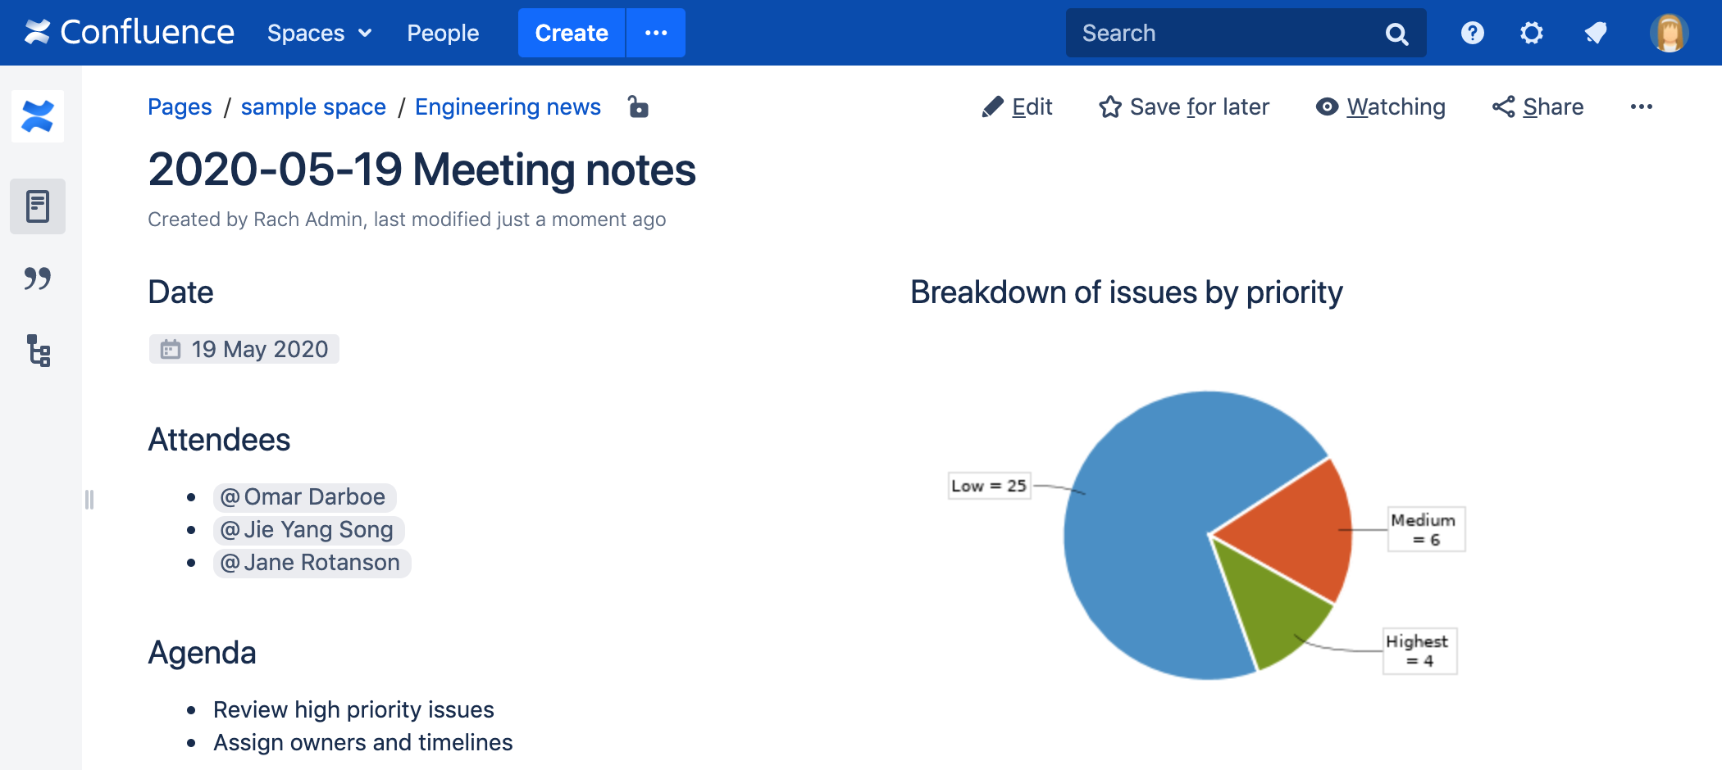
Task: Click the Share button
Action: tap(1537, 106)
